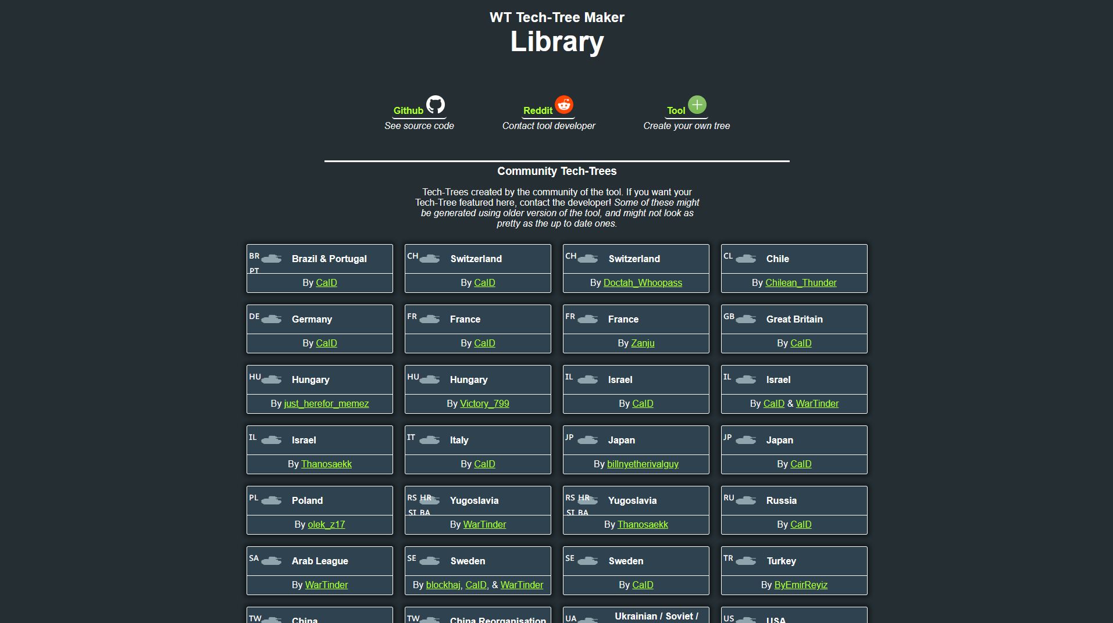Click the tank icon on the Chile card

click(x=746, y=259)
